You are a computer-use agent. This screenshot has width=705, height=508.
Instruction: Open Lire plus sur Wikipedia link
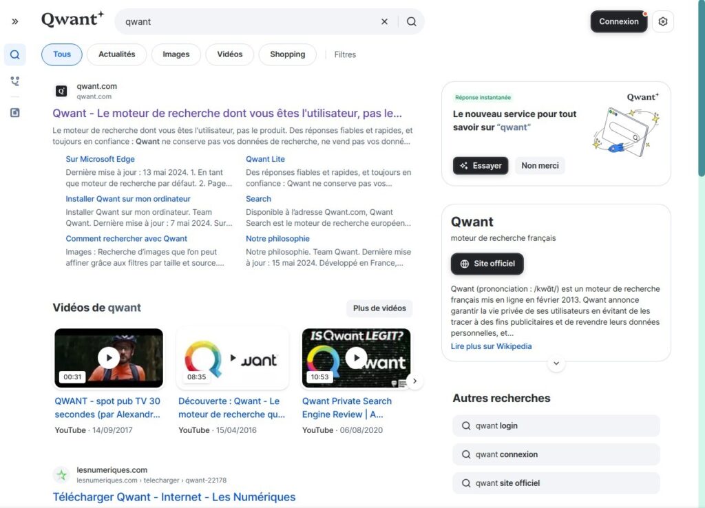[491, 346]
